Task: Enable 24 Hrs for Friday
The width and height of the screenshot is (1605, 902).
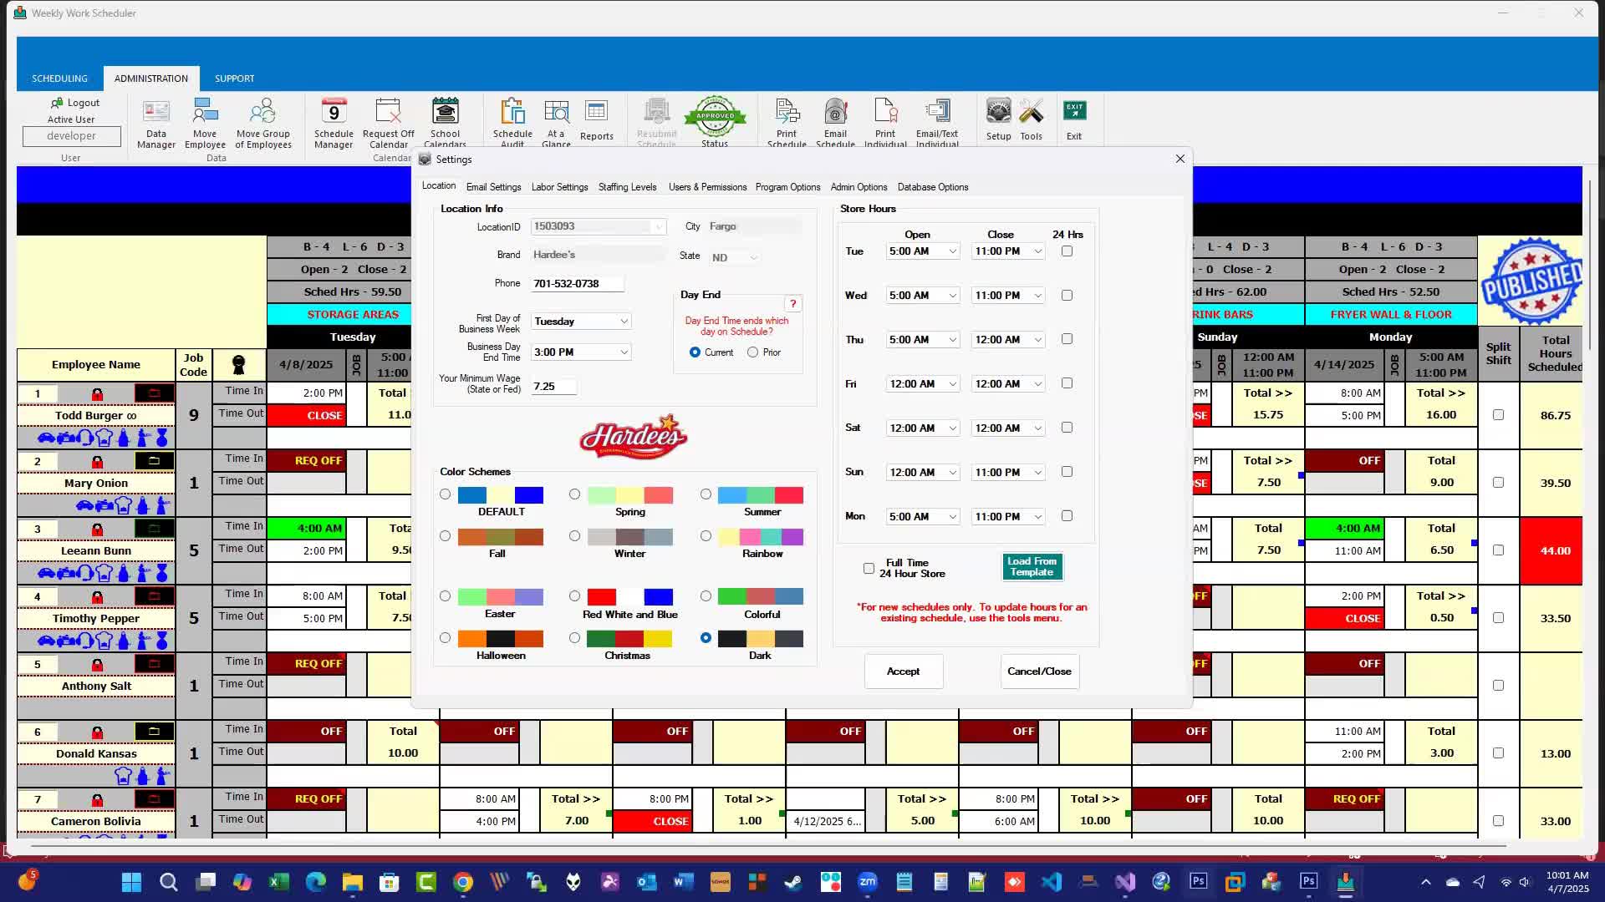Action: (1067, 383)
